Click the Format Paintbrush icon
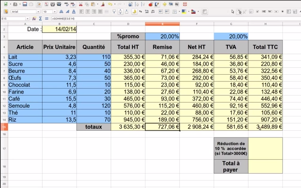The image size is (301, 188). coord(102,4)
